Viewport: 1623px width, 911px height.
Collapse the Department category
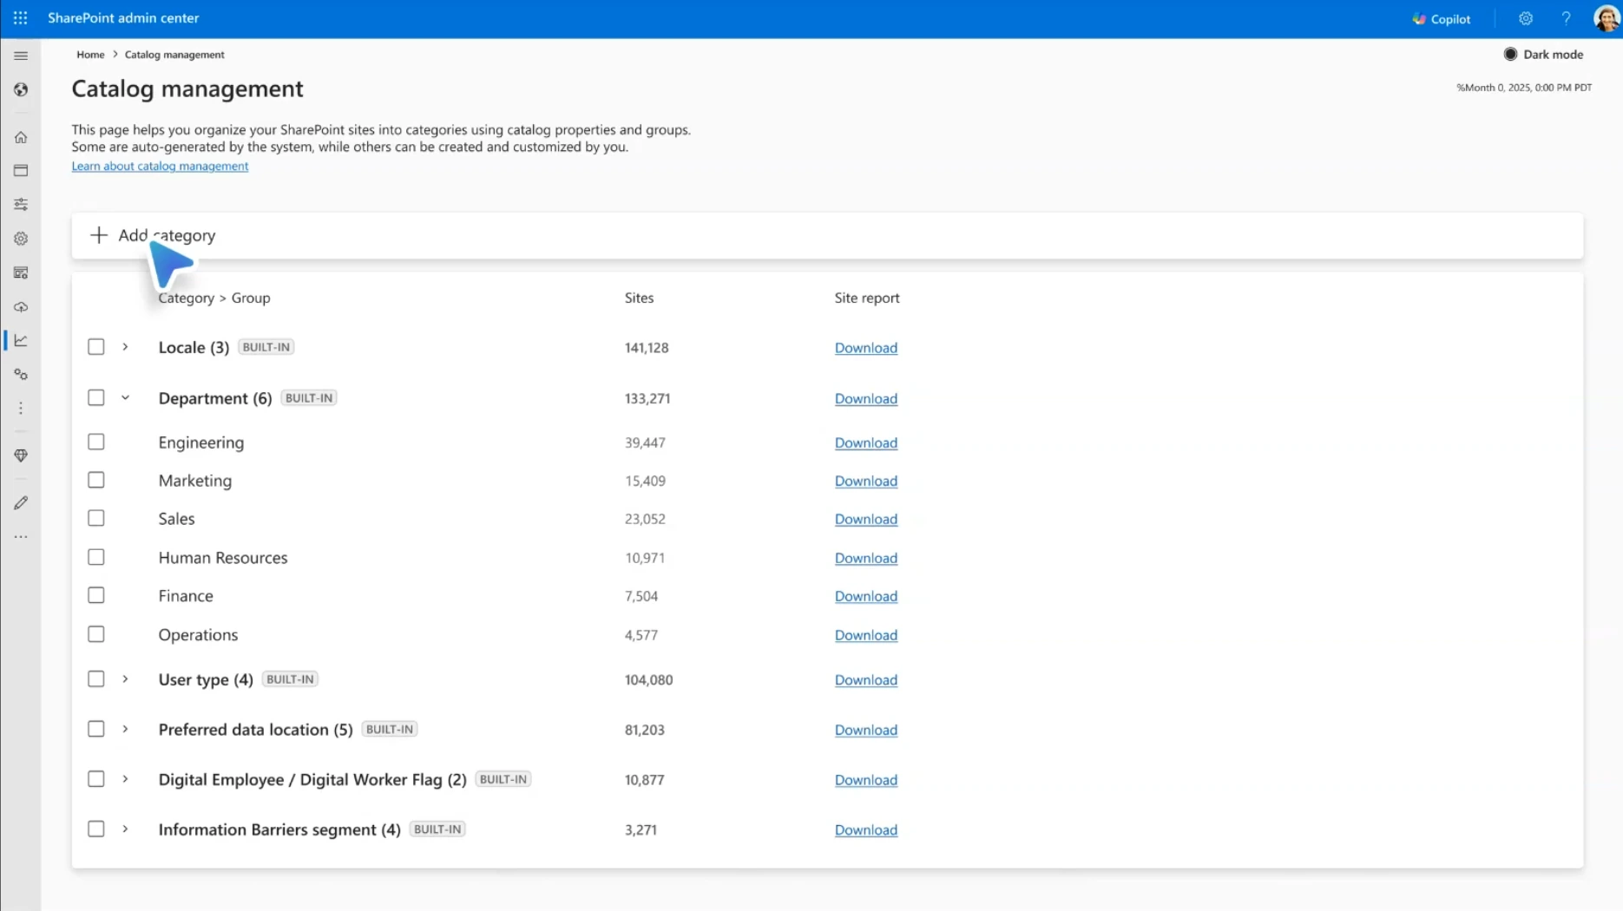pos(125,398)
